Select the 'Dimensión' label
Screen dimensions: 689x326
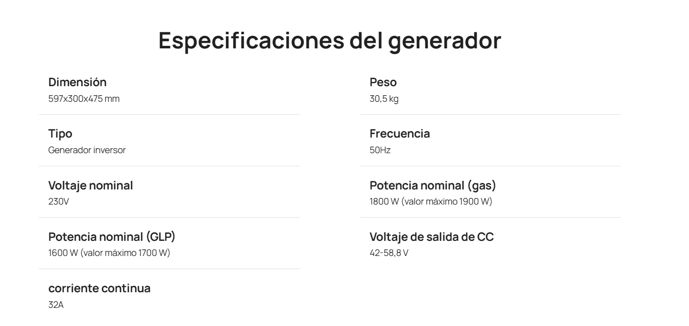click(x=78, y=82)
